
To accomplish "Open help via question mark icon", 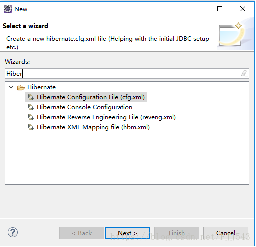I will pos(13,232).
